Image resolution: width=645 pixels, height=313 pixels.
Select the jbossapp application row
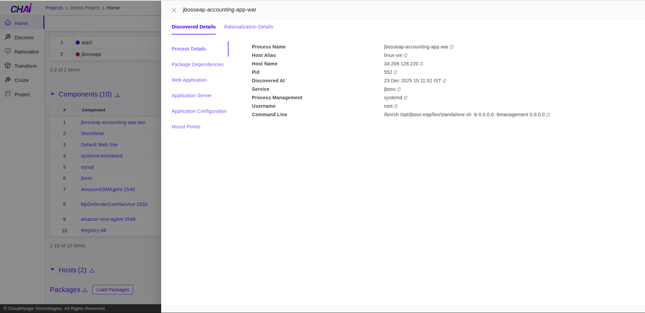point(106,54)
